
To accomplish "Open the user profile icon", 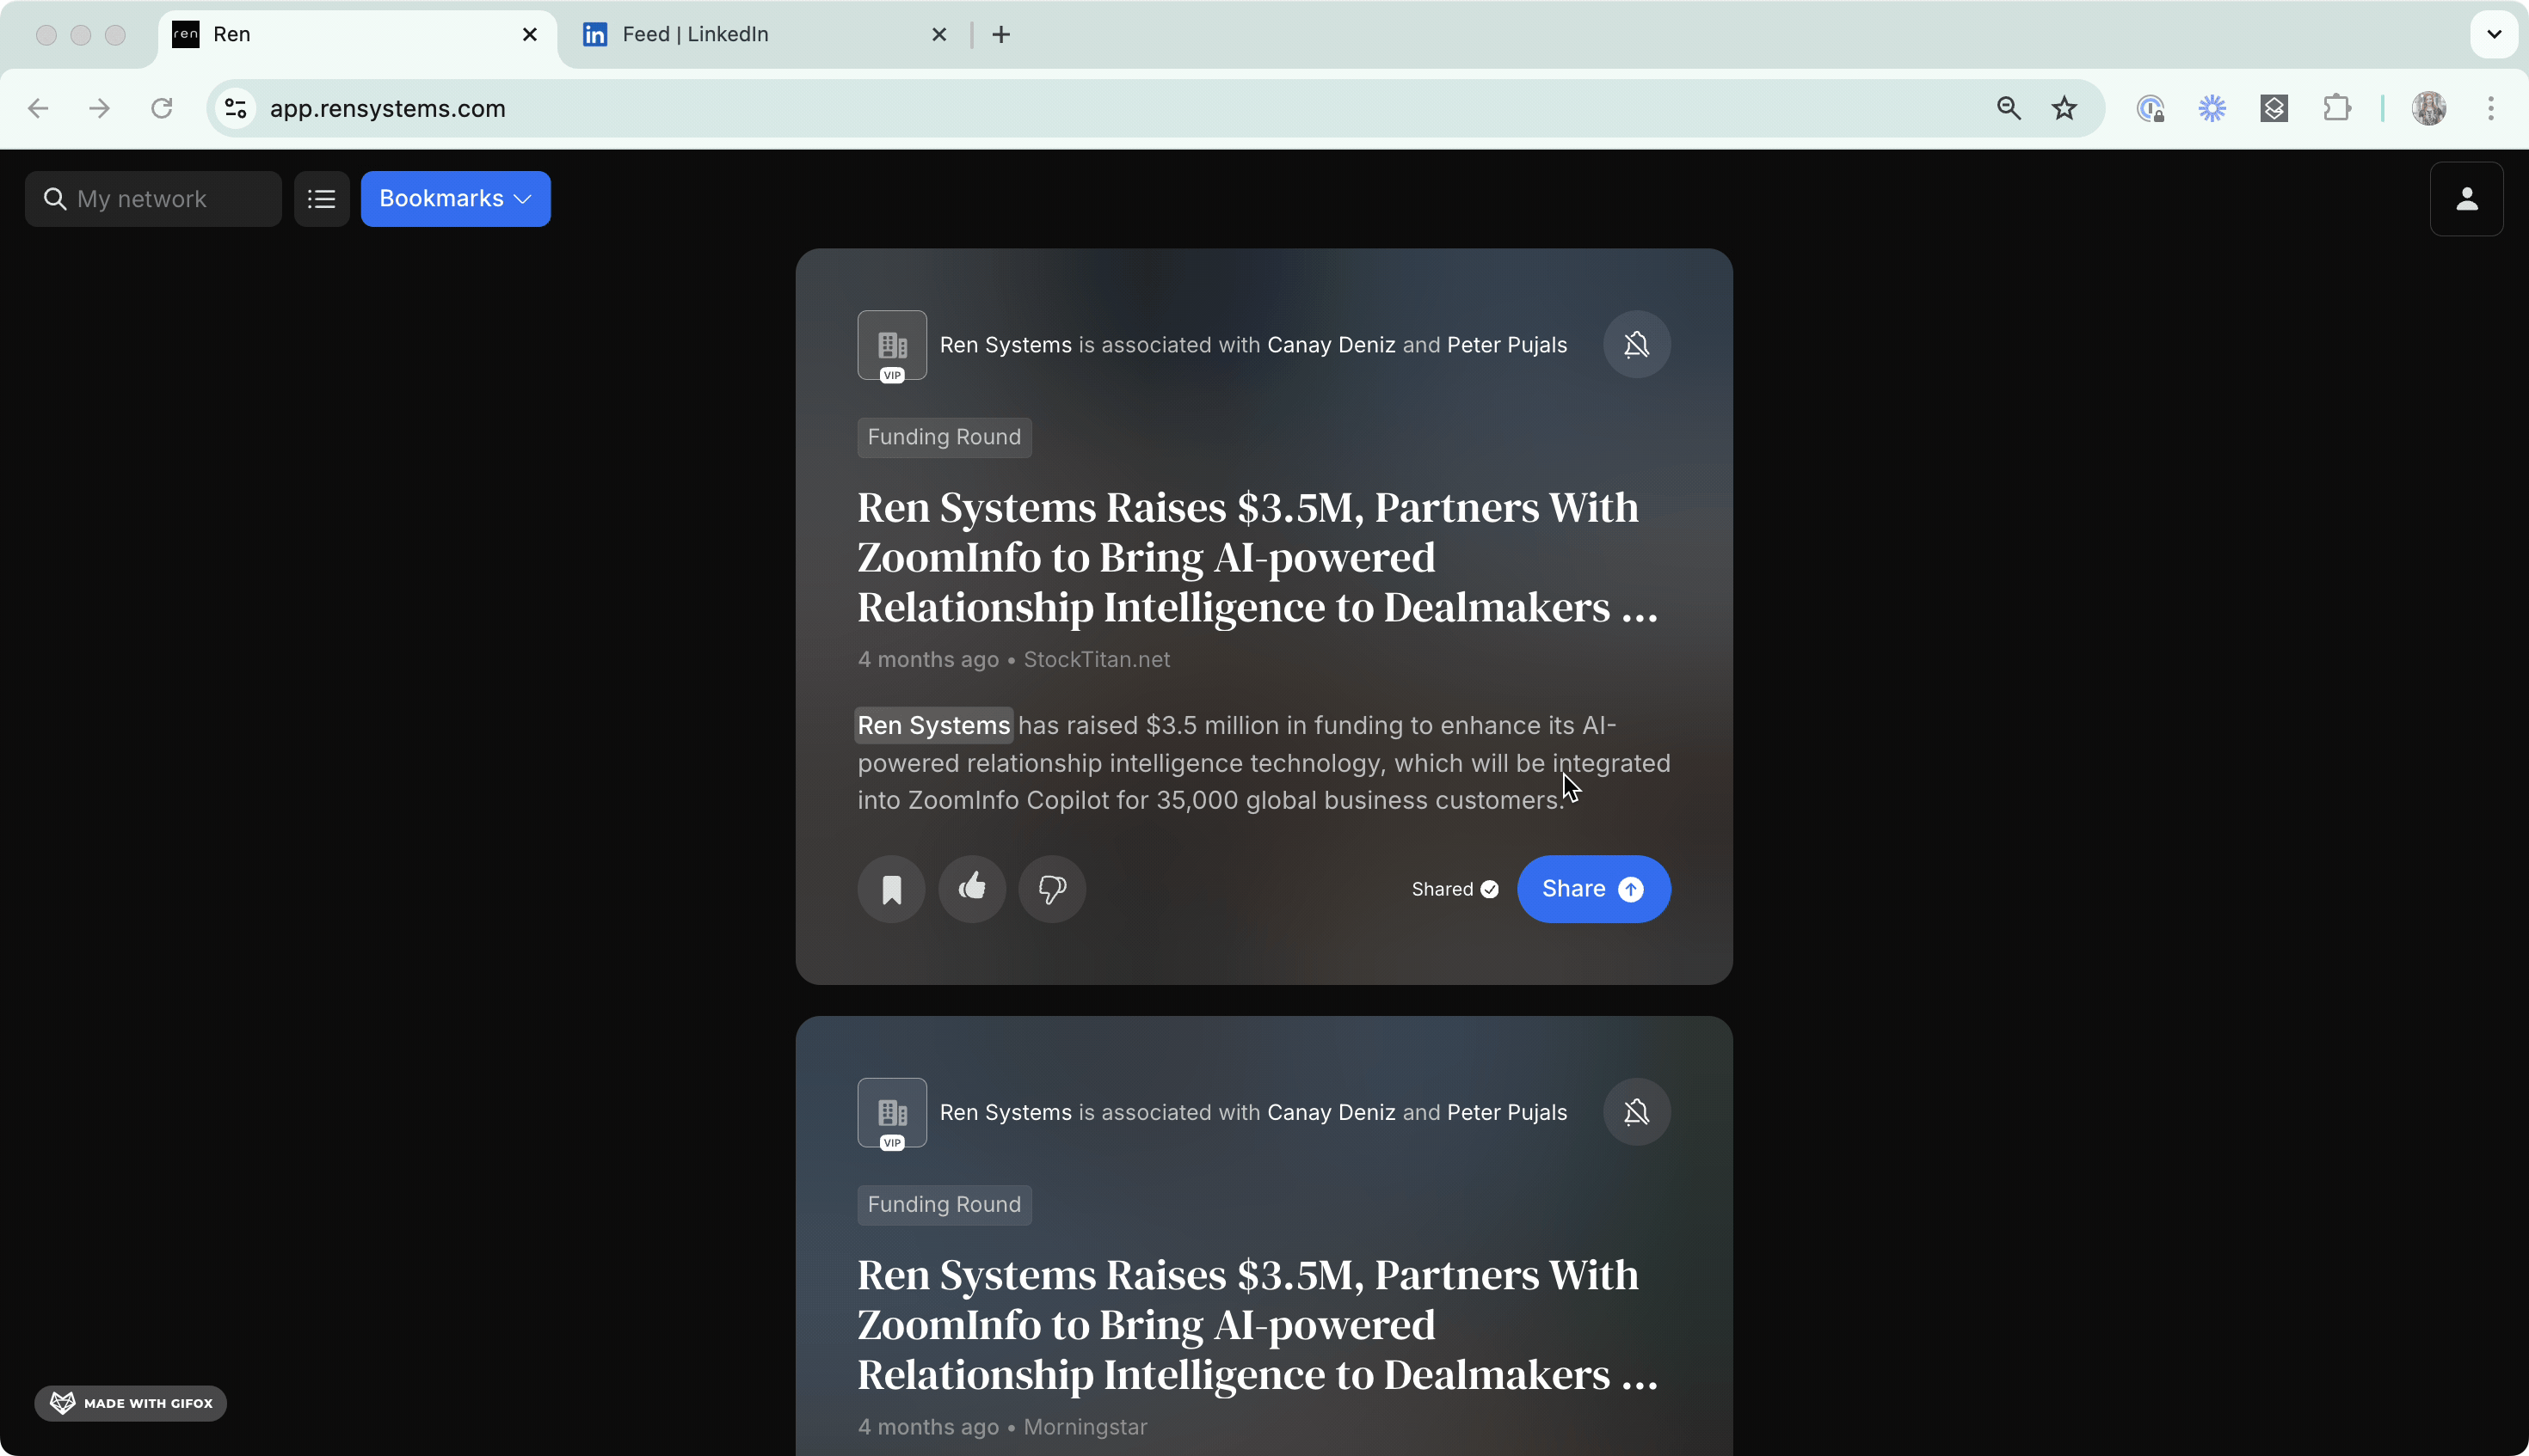I will click(x=2466, y=199).
